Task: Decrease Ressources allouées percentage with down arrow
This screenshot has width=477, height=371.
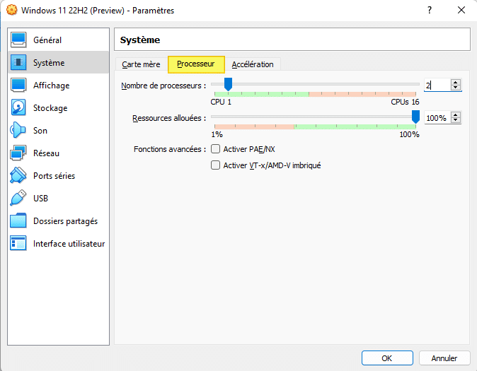Action: pyautogui.click(x=456, y=121)
